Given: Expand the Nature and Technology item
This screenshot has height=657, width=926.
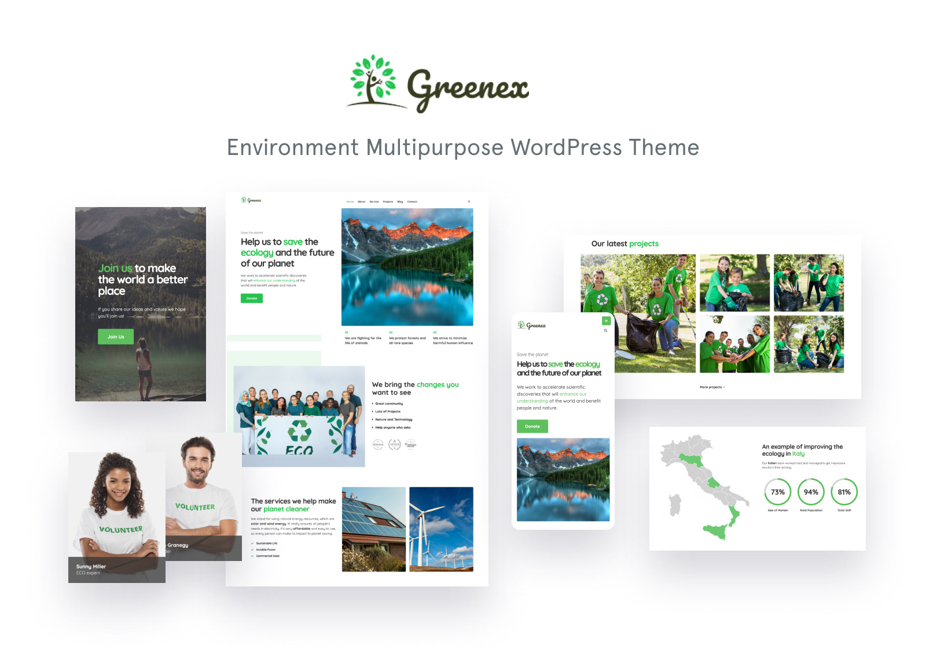Looking at the screenshot, I should click(372, 419).
